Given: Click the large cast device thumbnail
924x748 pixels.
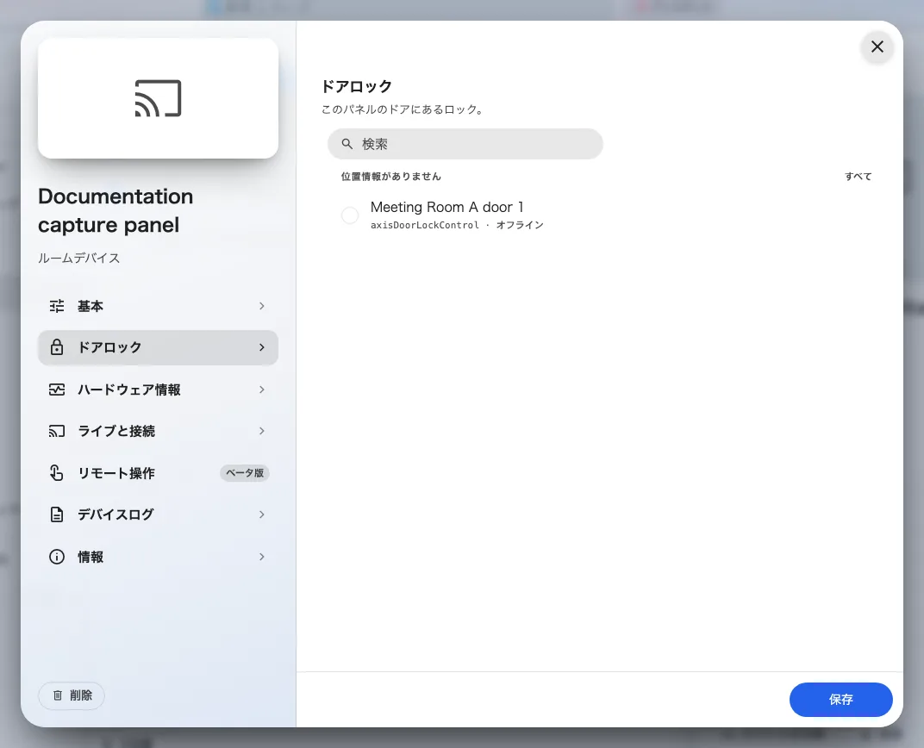Looking at the screenshot, I should pos(158,98).
